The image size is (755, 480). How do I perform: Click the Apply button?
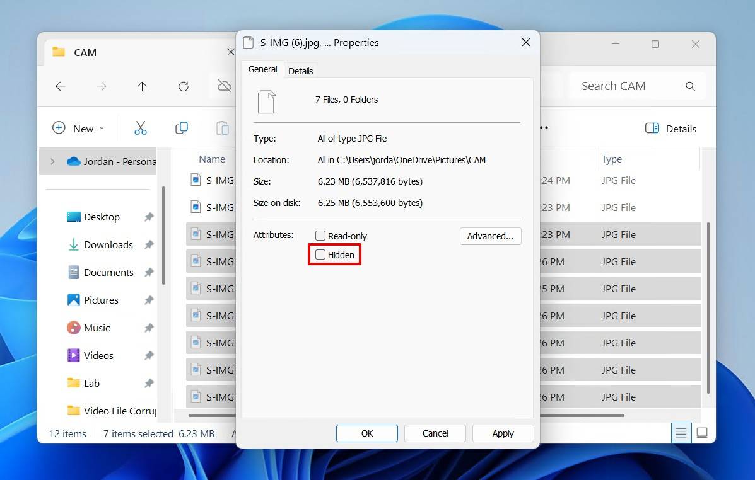click(503, 433)
